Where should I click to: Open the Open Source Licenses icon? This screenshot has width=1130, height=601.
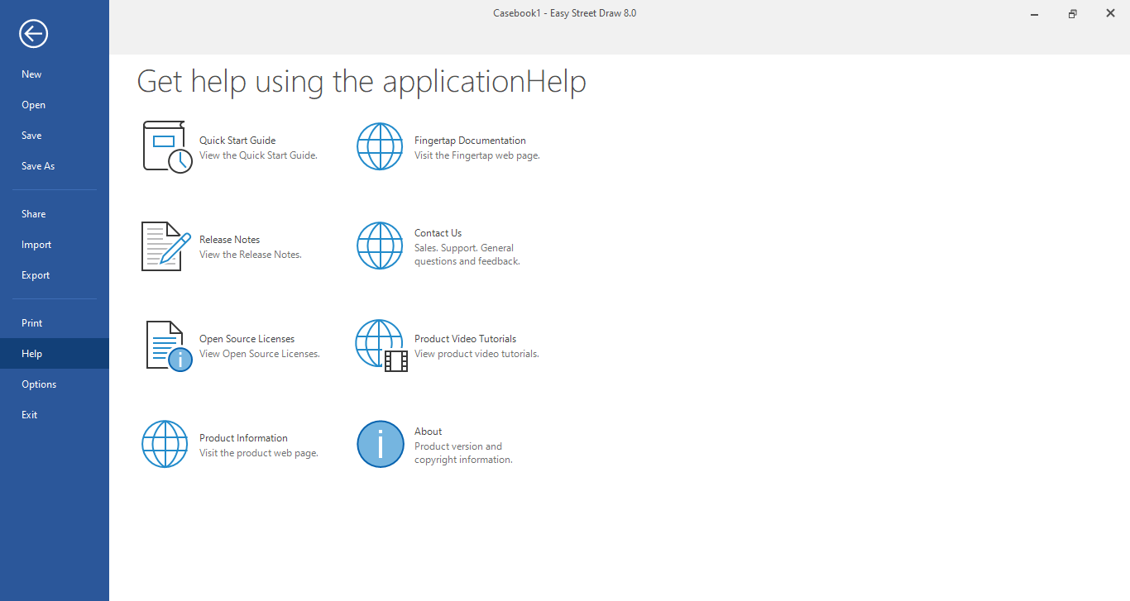[169, 346]
